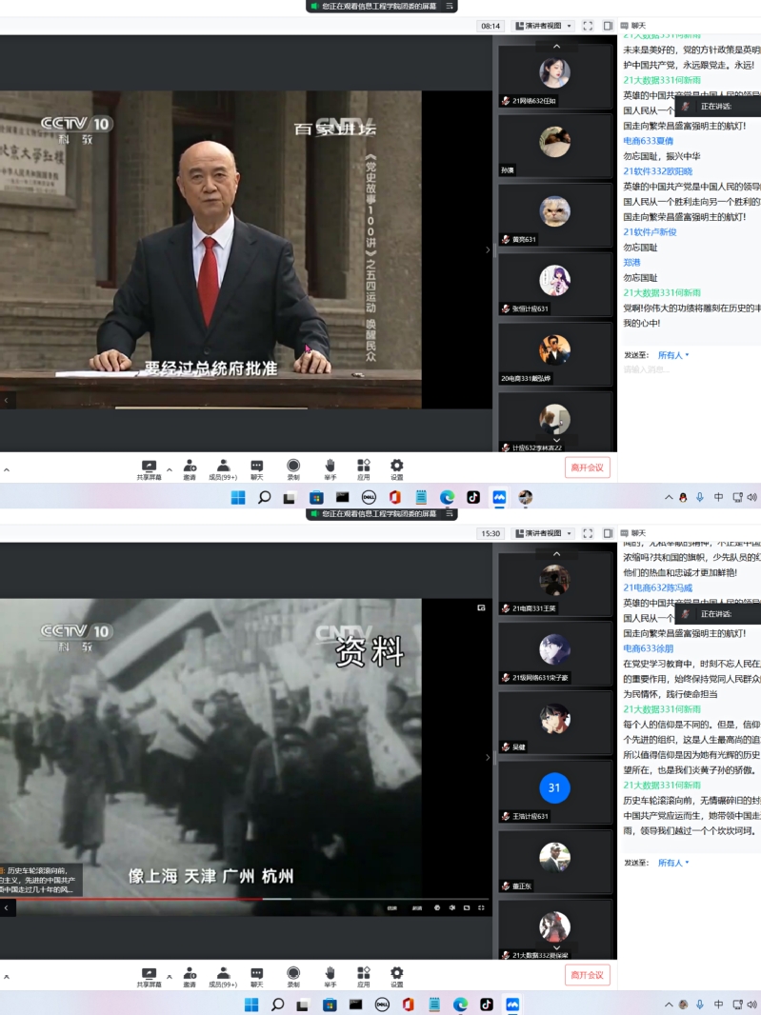Open 演讲者视图 view dropdown next to 08:14 timer
Image resolution: width=761 pixels, height=1015 pixels.
543,26
